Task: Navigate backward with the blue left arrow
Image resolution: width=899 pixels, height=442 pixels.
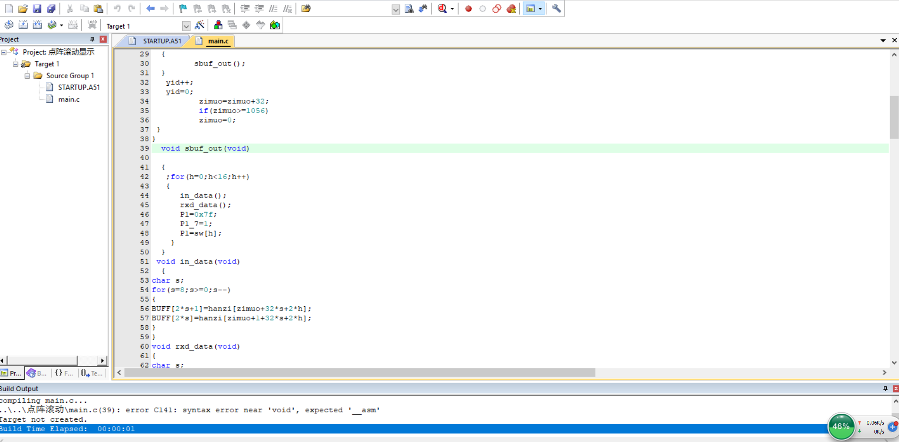Action: pyautogui.click(x=150, y=8)
